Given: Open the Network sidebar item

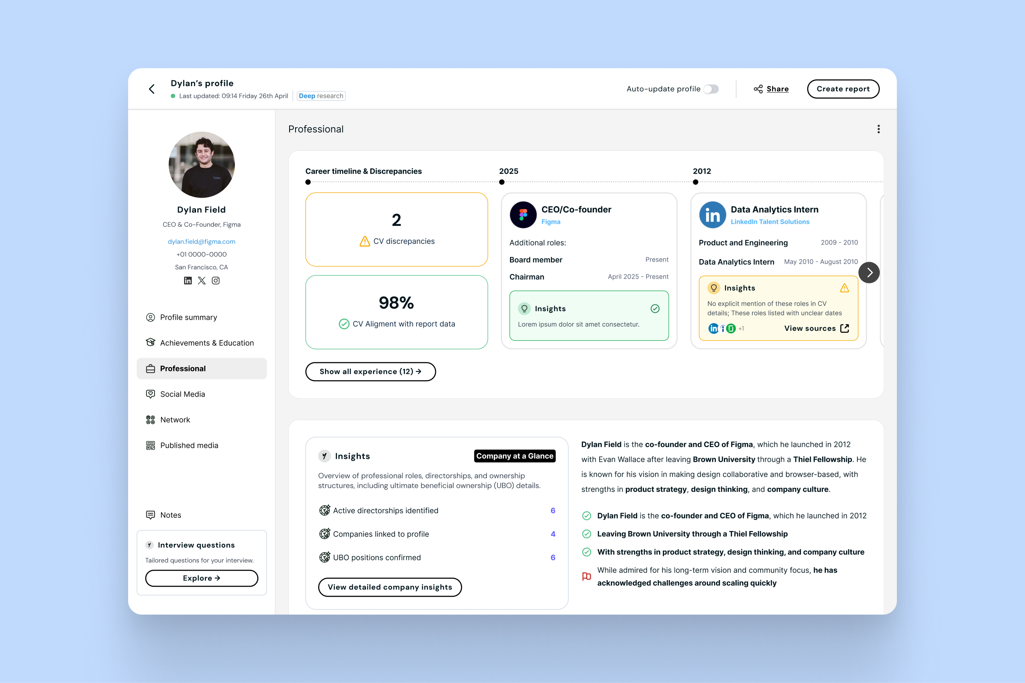Looking at the screenshot, I should click(175, 420).
